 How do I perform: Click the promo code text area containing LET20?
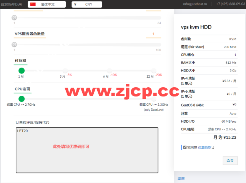coord(87,150)
